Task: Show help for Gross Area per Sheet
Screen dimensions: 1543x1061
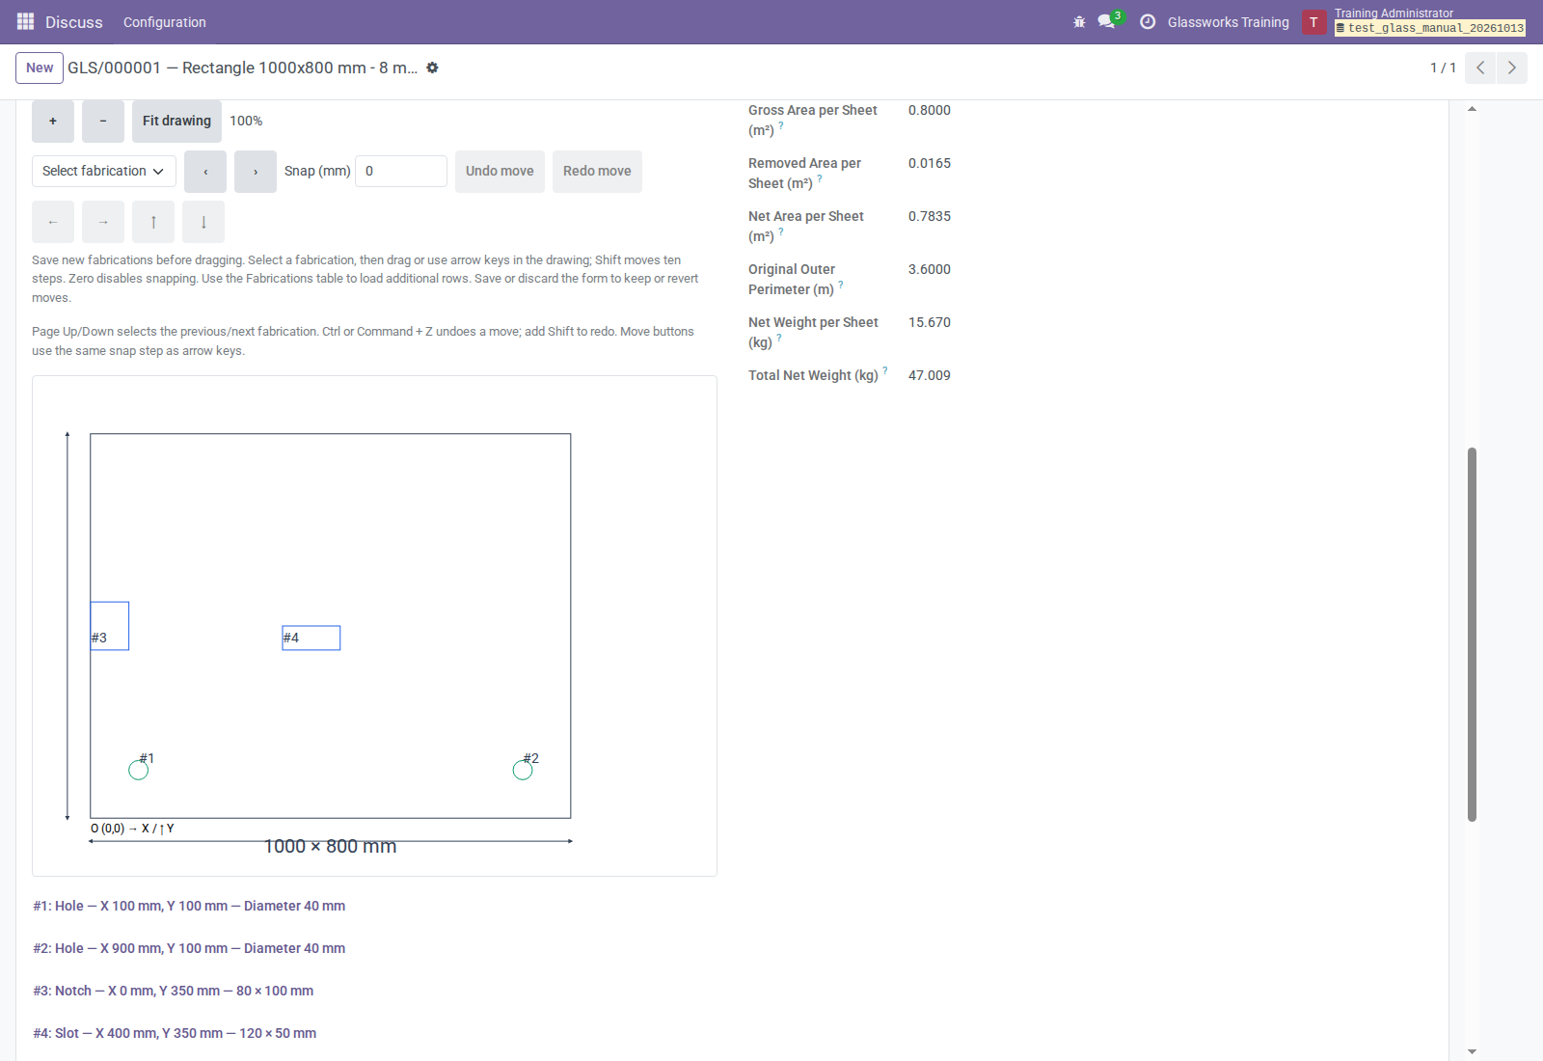Action: pyautogui.click(x=781, y=125)
